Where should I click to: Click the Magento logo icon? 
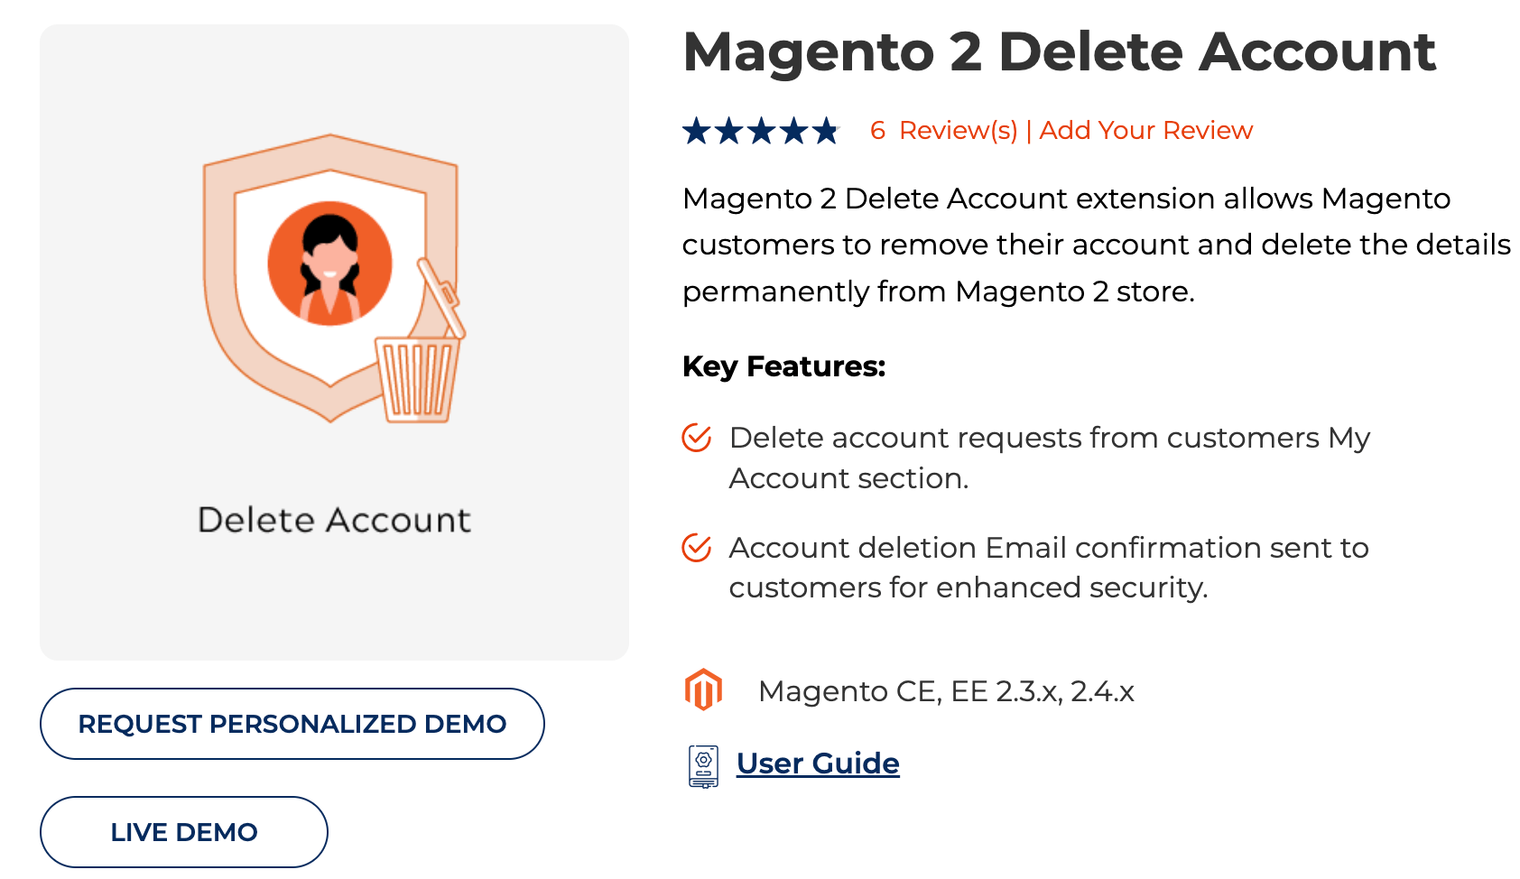pyautogui.click(x=703, y=690)
